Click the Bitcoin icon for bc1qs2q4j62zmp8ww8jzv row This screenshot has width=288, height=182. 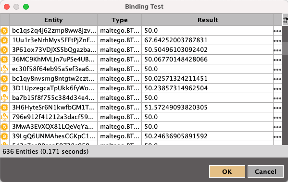pos(4,31)
